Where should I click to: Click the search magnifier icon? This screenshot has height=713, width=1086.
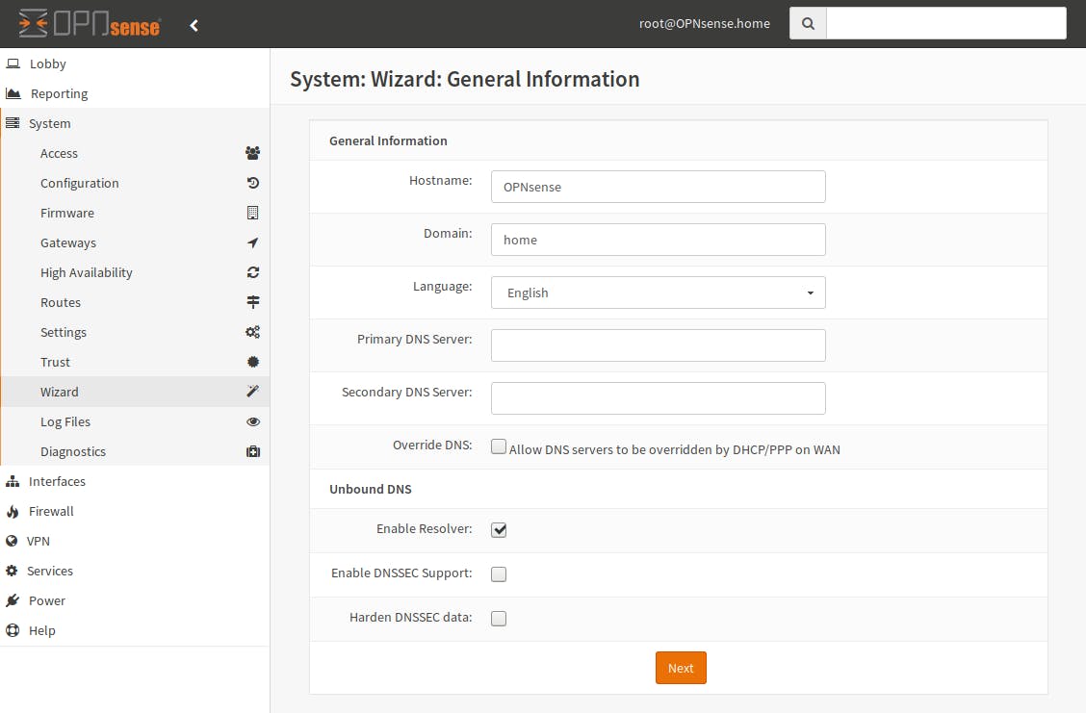[x=808, y=24]
